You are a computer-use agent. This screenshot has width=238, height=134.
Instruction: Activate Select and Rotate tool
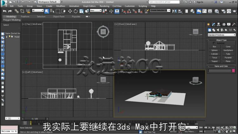[76, 11]
